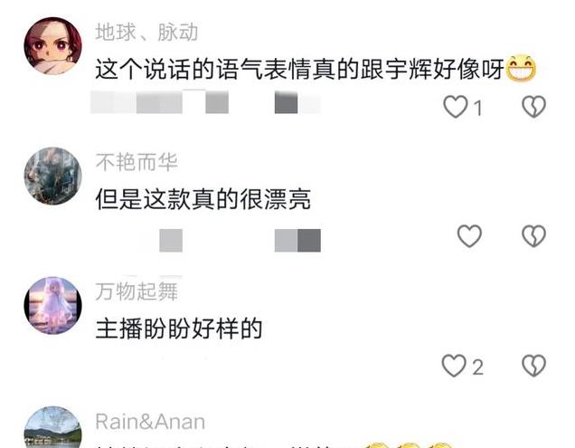Tap broken heart on 地球、脉动's comment

pos(533,107)
